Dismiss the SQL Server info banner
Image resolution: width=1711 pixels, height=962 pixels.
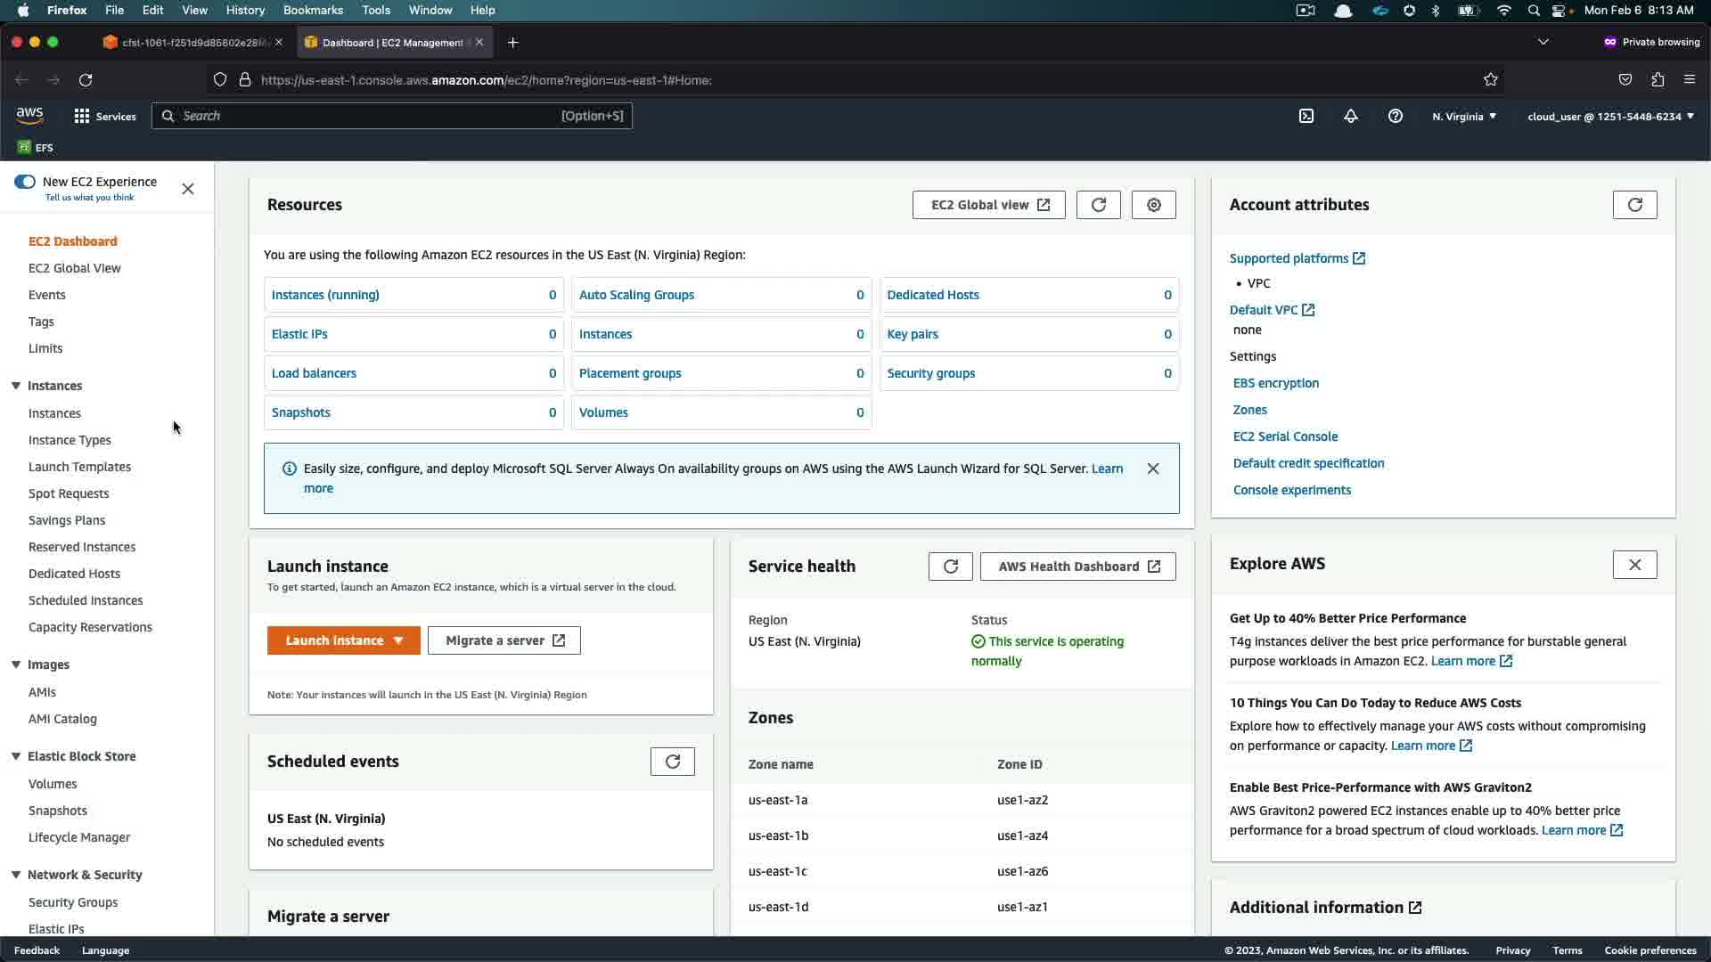(1153, 469)
